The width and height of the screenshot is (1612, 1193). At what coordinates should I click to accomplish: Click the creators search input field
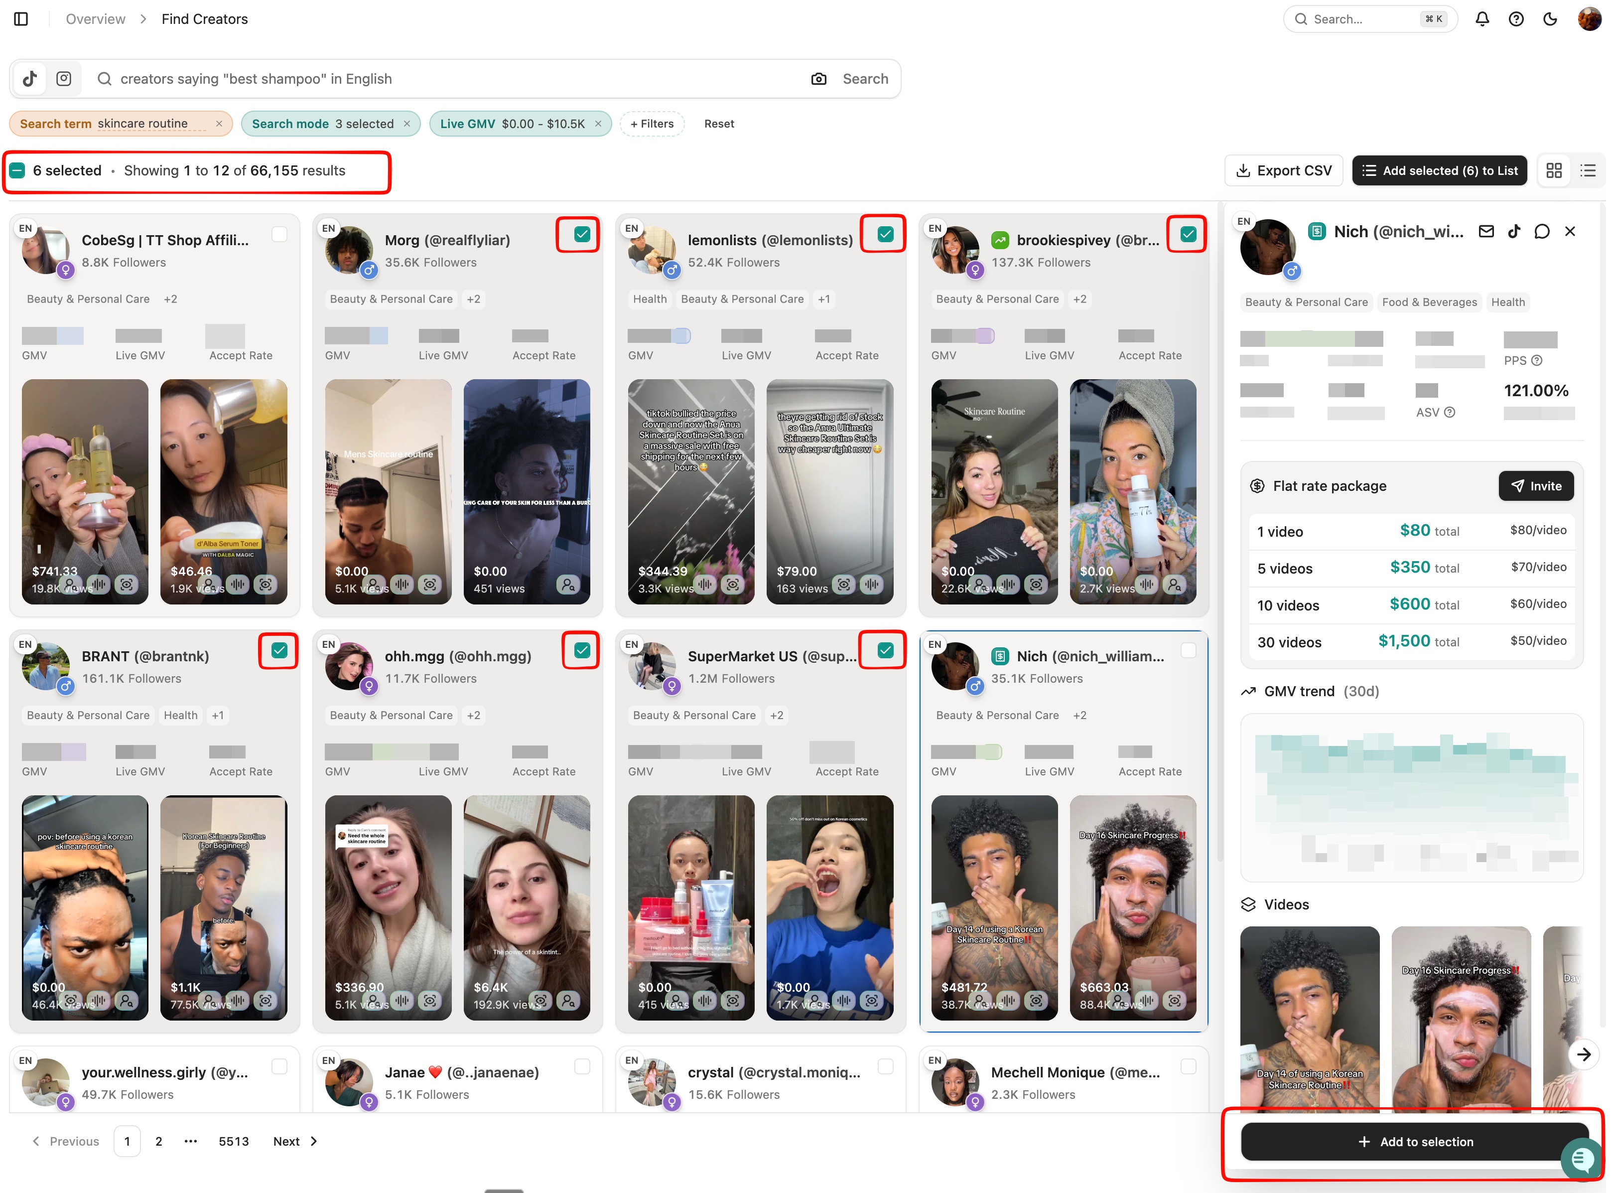455,79
